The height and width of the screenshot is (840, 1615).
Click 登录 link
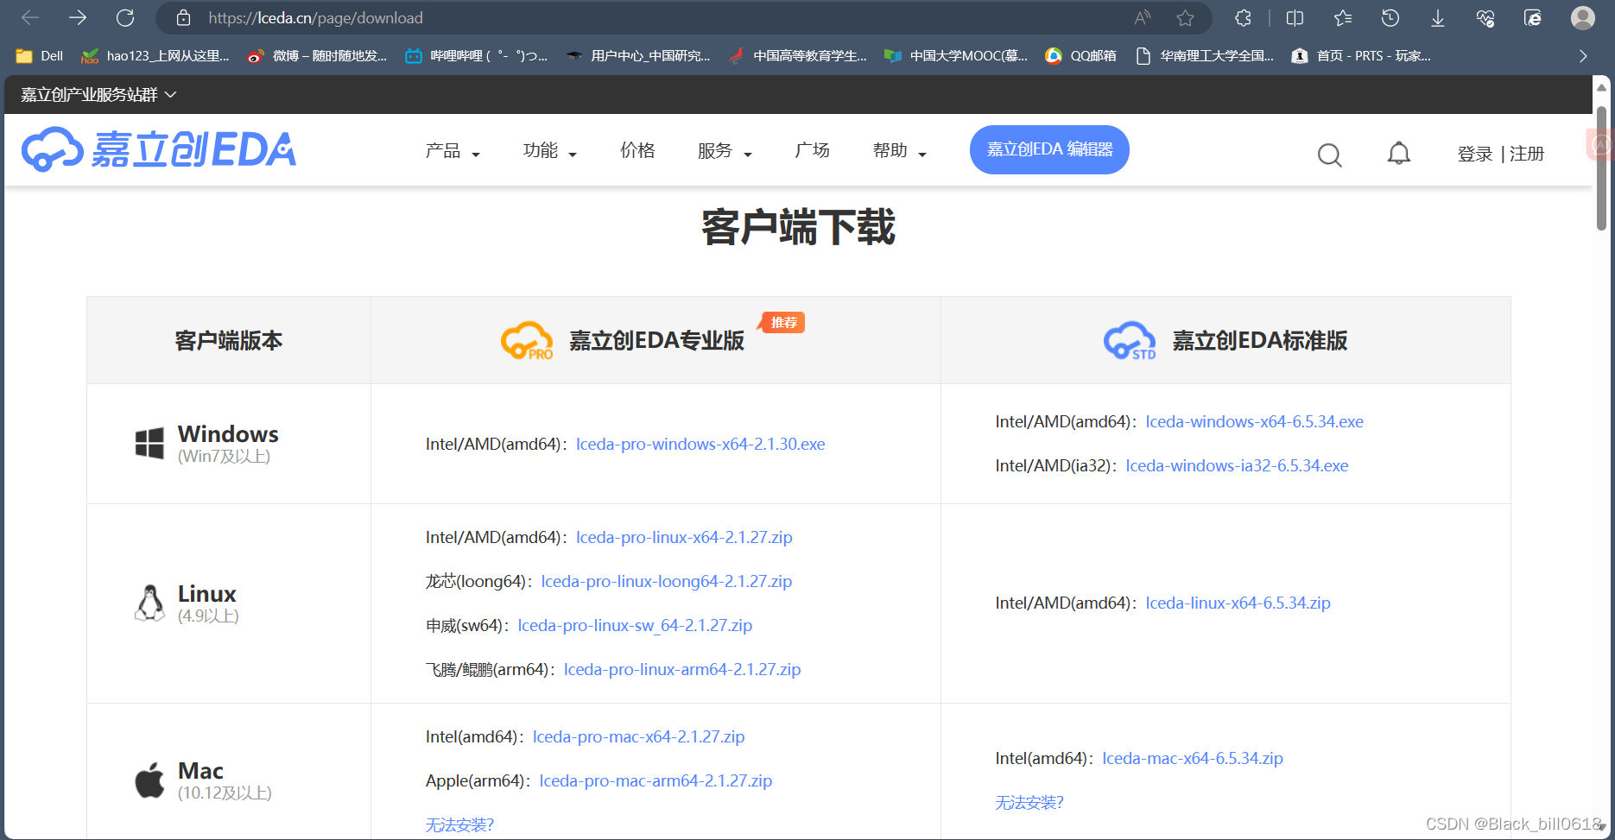click(1474, 154)
